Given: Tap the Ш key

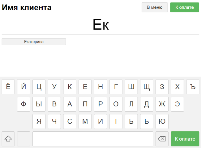Looking at the screenshot, I should click(x=131, y=87).
